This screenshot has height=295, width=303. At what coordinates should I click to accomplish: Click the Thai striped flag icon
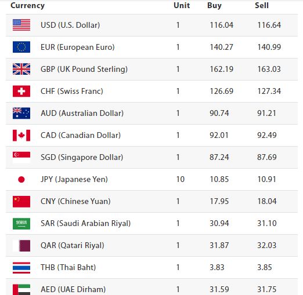click(21, 268)
